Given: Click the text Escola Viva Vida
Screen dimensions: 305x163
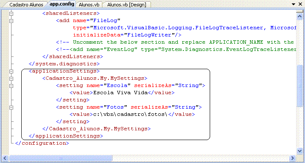Looking at the screenshot, I should pos(121,93).
